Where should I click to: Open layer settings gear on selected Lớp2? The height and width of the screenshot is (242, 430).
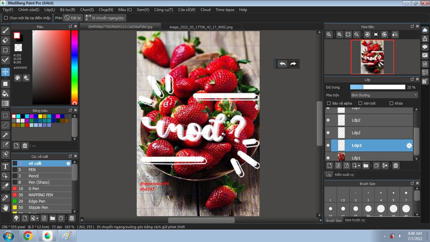409,145
